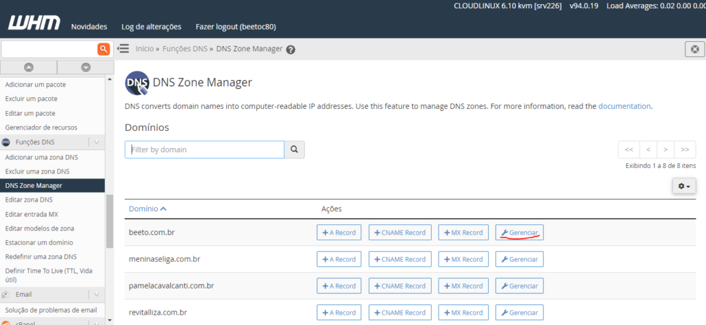Go to previous page of domains
The image size is (706, 325).
point(648,149)
